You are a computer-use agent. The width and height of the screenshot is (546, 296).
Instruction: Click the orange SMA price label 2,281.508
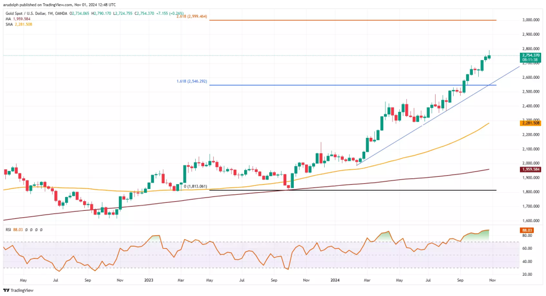click(x=529, y=123)
